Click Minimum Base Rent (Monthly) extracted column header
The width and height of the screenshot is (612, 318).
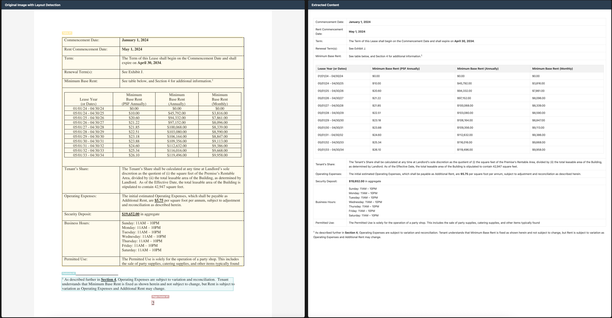552,69
